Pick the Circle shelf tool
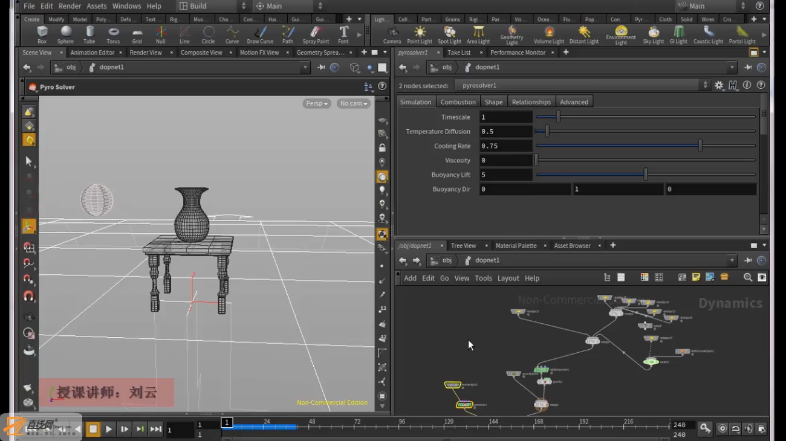 pyautogui.click(x=208, y=34)
